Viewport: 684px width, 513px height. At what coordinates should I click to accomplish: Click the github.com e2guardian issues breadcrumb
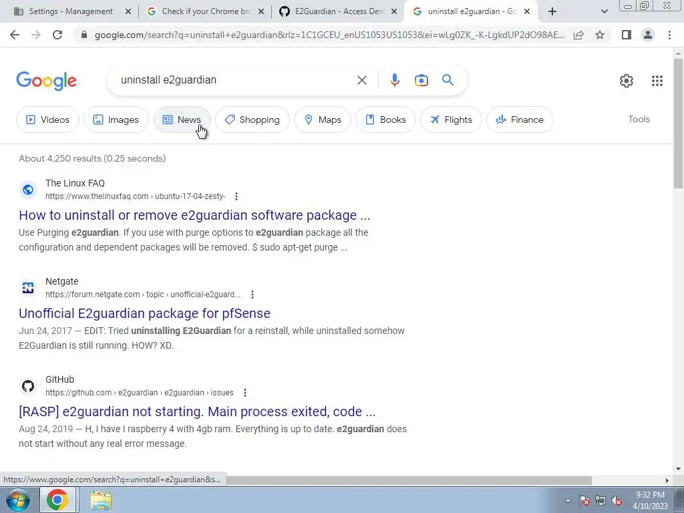139,393
